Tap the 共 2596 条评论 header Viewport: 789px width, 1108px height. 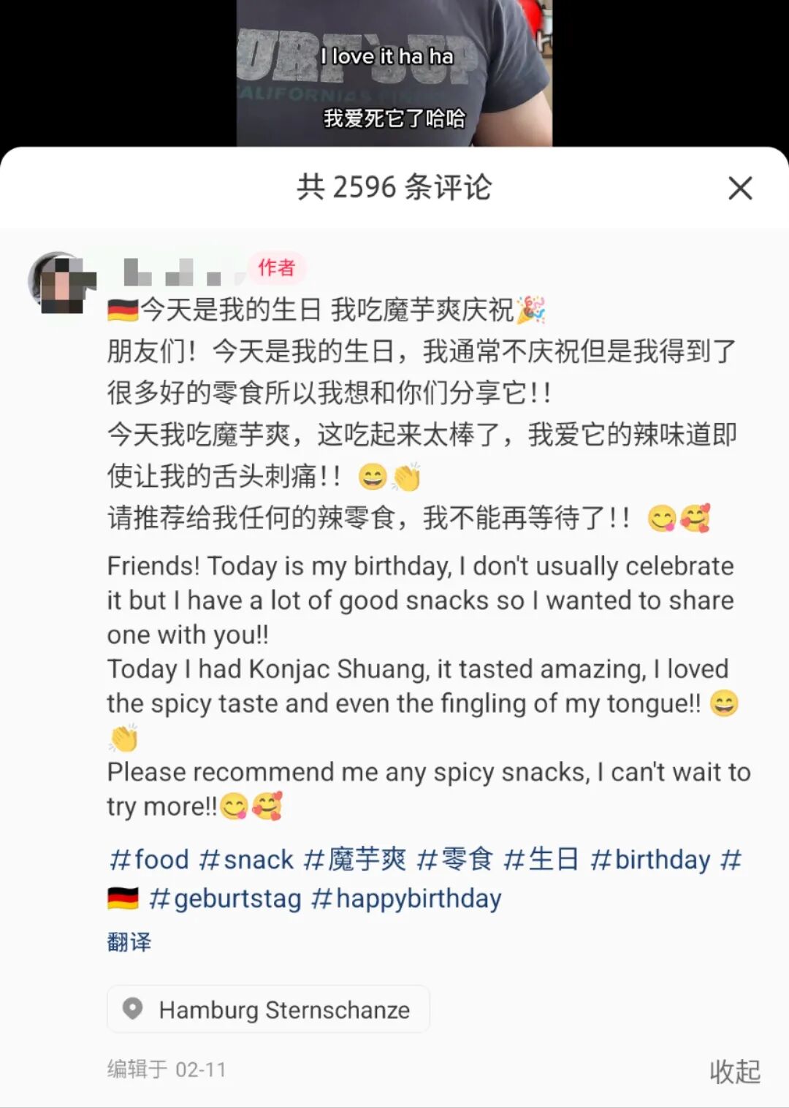pos(394,188)
